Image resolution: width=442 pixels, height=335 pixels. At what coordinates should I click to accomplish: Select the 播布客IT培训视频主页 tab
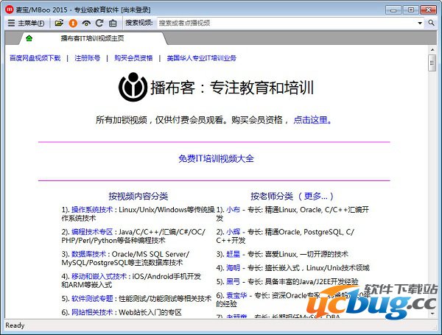click(93, 38)
